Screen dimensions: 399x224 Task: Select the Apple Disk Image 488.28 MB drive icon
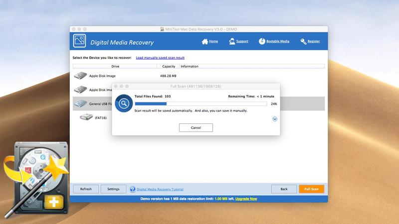[80, 76]
